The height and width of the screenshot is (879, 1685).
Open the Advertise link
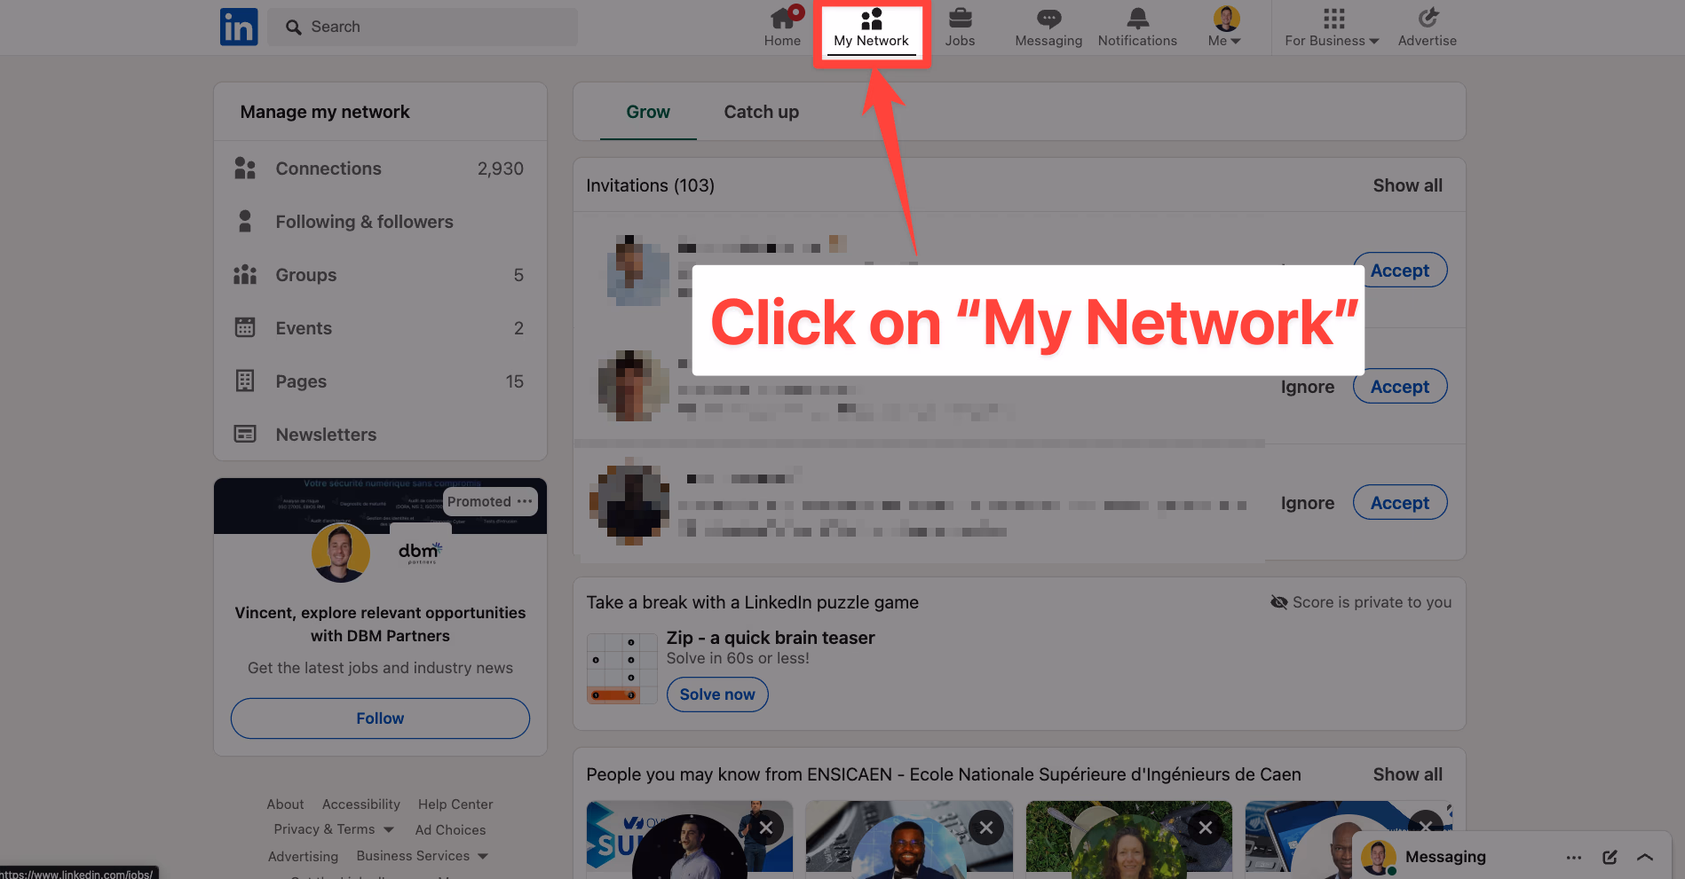click(x=1428, y=27)
